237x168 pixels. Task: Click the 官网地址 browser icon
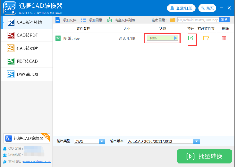(x=5, y=162)
